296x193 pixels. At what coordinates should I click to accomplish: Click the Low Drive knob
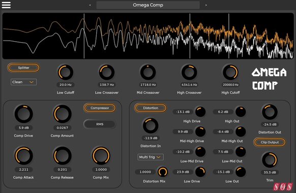200,172
